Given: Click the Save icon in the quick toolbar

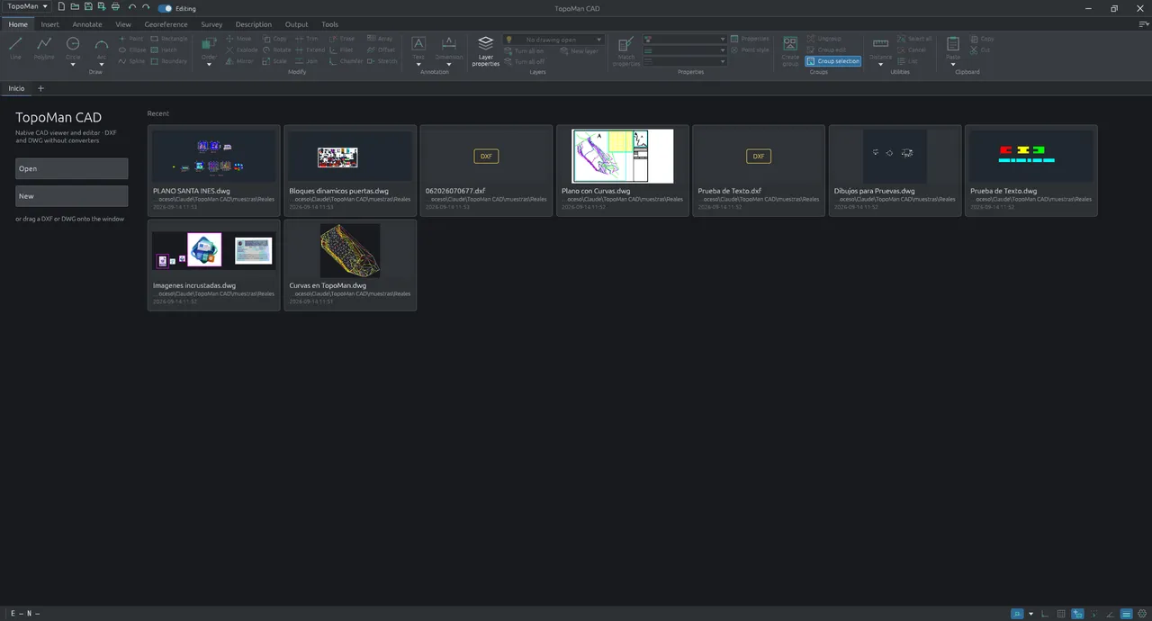Looking at the screenshot, I should 88,7.
